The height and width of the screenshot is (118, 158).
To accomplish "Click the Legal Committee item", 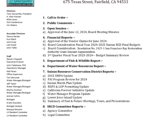I will coord(59,115).
